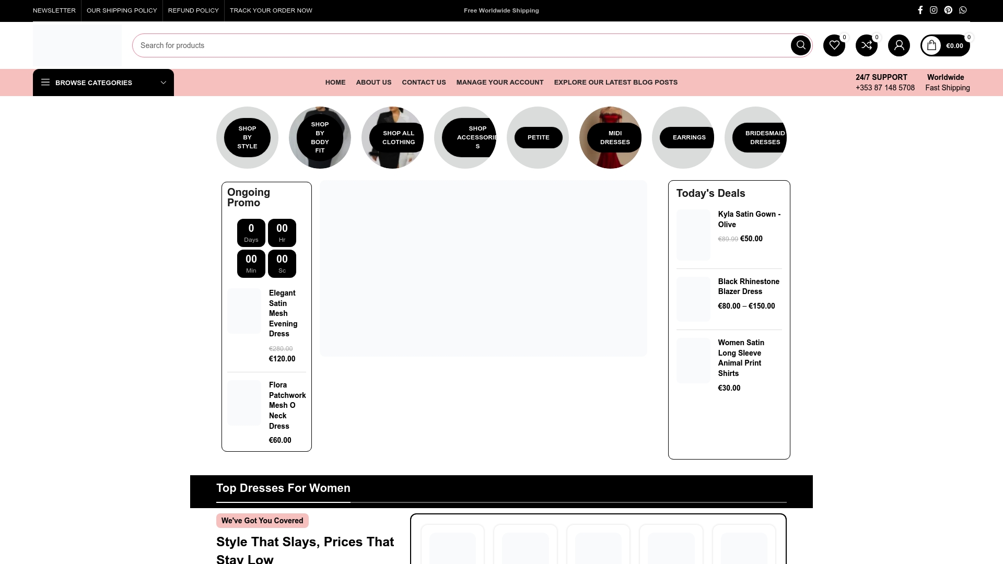
Task: Click the search magnifier button
Action: point(800,45)
